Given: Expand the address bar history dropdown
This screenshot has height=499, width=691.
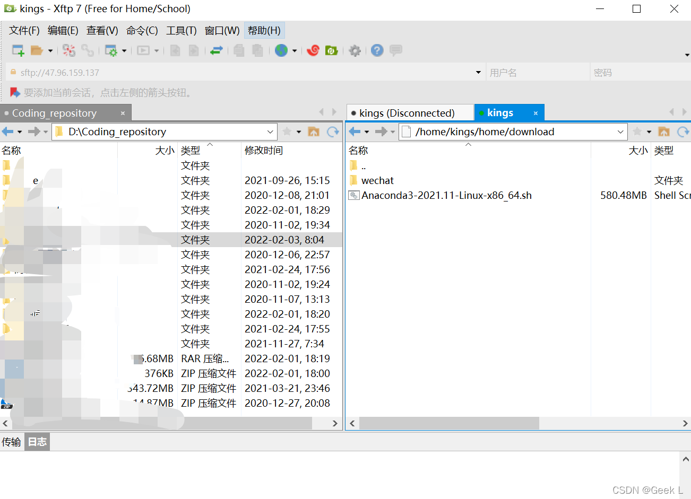Looking at the screenshot, I should pyautogui.click(x=478, y=73).
